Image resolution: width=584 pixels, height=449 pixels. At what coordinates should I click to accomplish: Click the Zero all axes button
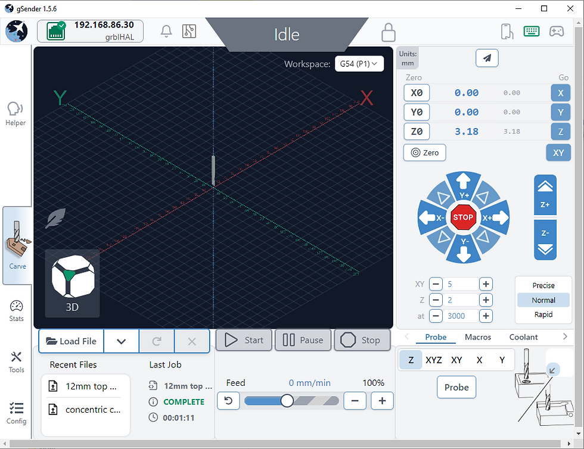point(424,152)
